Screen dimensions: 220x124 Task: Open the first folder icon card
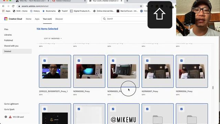tap(158, 120)
